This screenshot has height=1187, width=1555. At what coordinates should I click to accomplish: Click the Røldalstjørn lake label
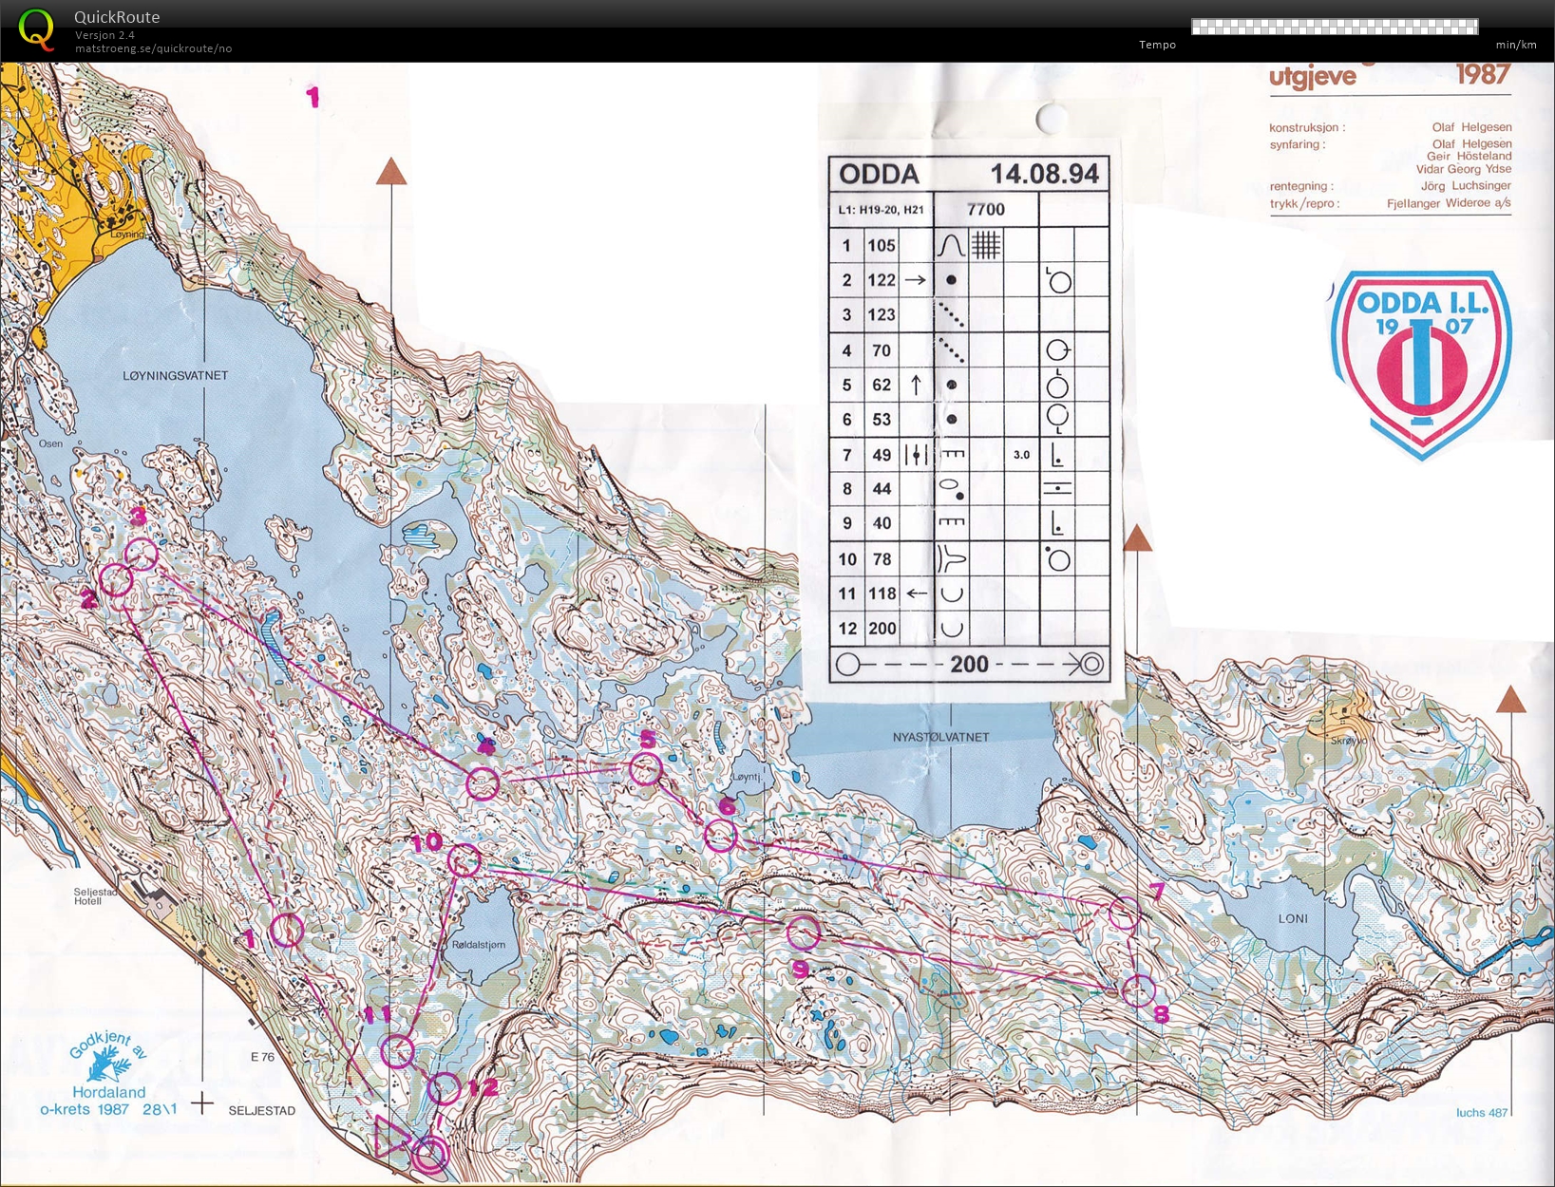[x=479, y=945]
